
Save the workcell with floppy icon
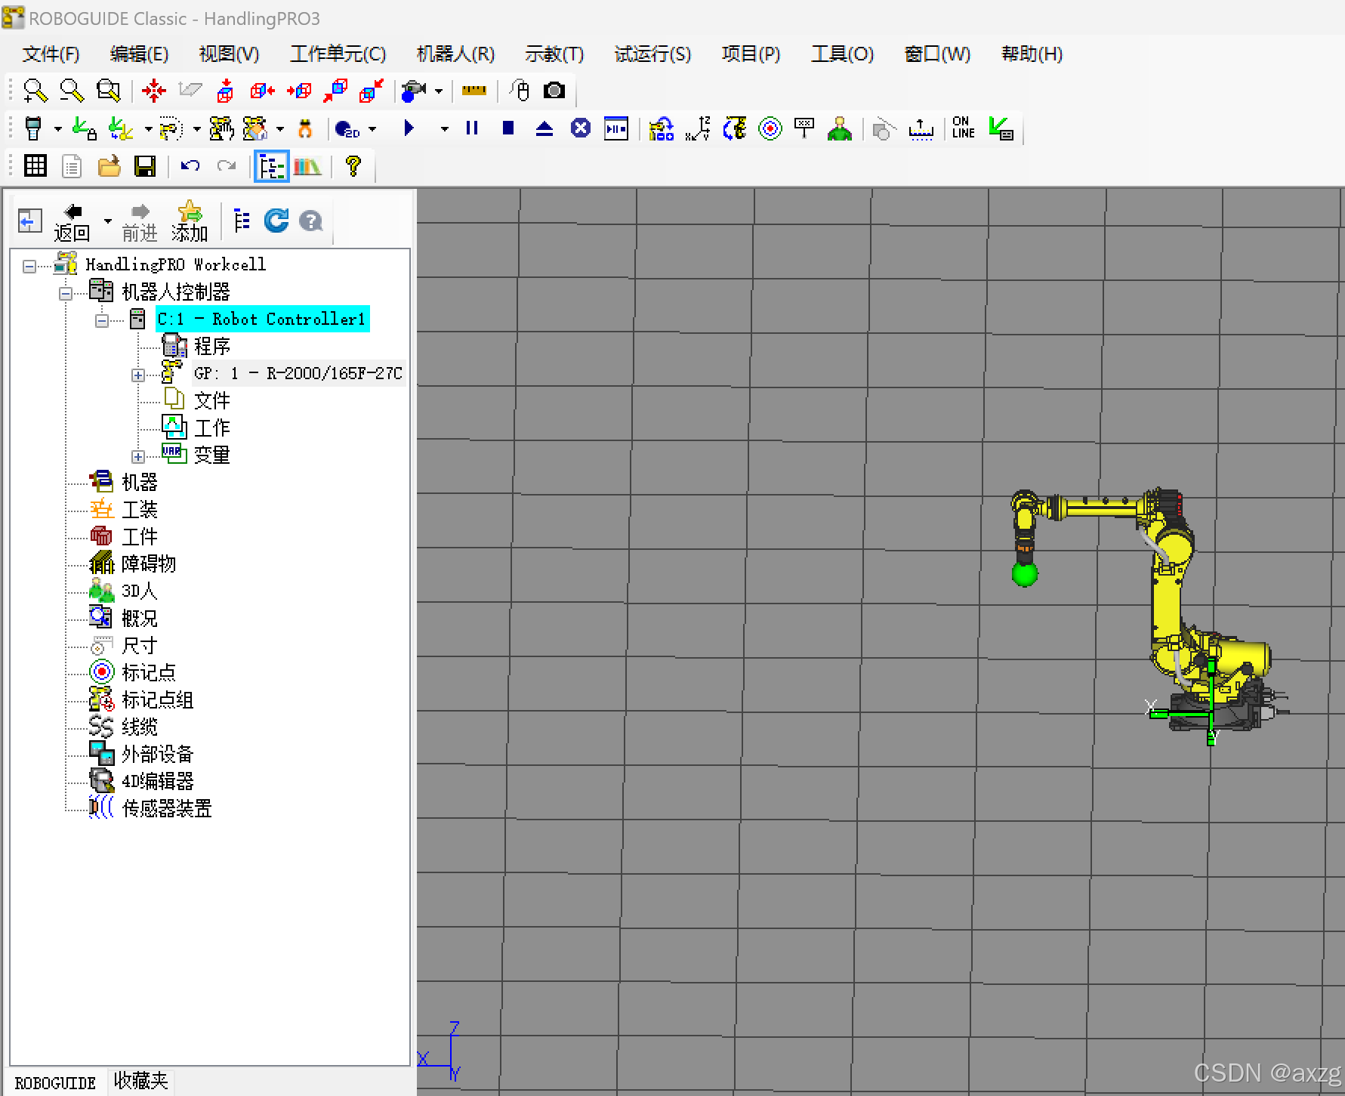point(145,166)
